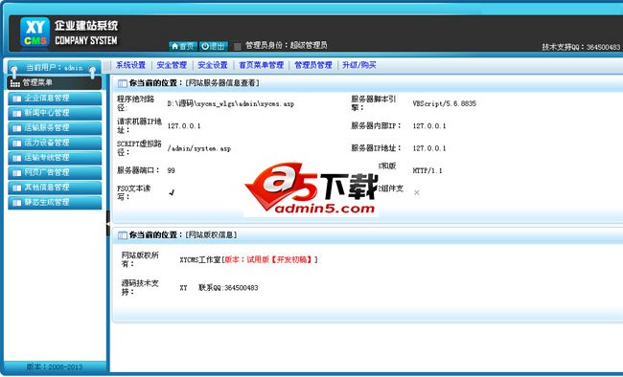Viewport: 623px width, 377px height.
Task: Click the HTTP/1.1 protocol value
Action: [x=427, y=170]
